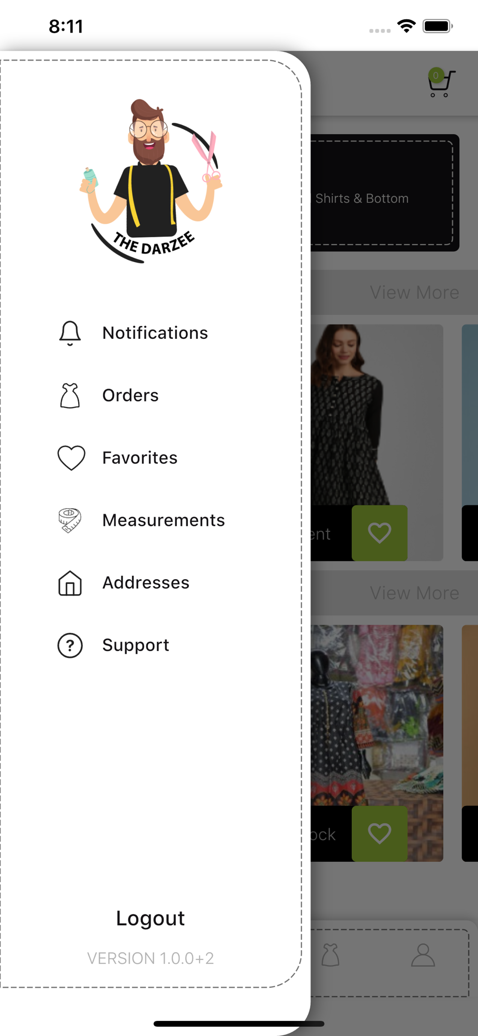Tap the upper View More link
This screenshot has height=1036, width=478.
click(414, 293)
